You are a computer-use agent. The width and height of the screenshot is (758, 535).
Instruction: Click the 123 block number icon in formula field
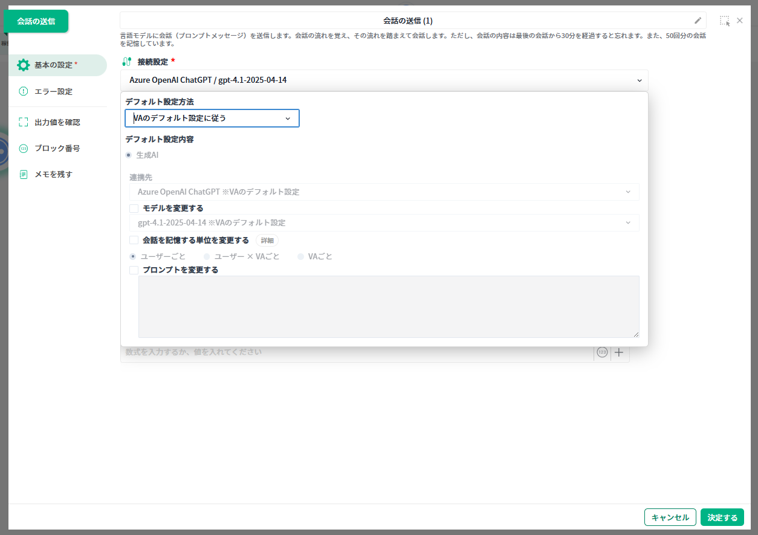pyautogui.click(x=602, y=352)
